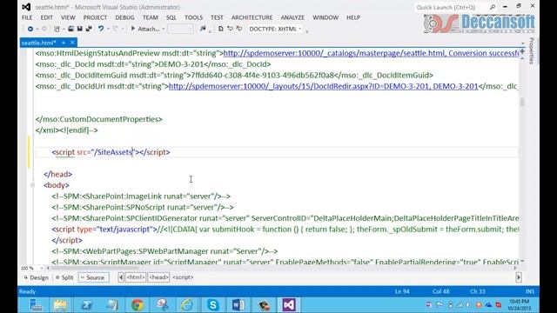Click the "/SiteAssets" src value

click(114, 152)
